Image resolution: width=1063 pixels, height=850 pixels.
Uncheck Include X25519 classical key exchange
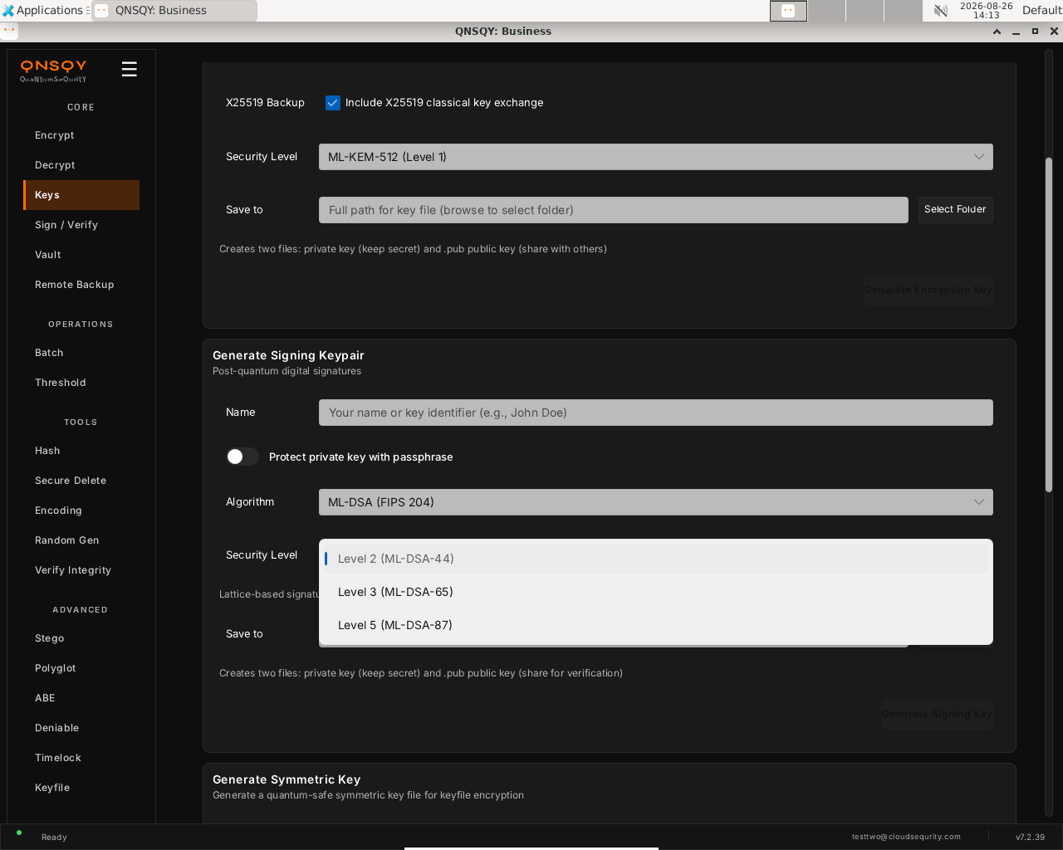click(x=333, y=103)
